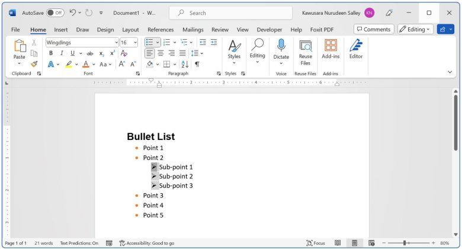Image resolution: width=462 pixels, height=249 pixels.
Task: Switch to the References tab
Action: tap(161, 30)
